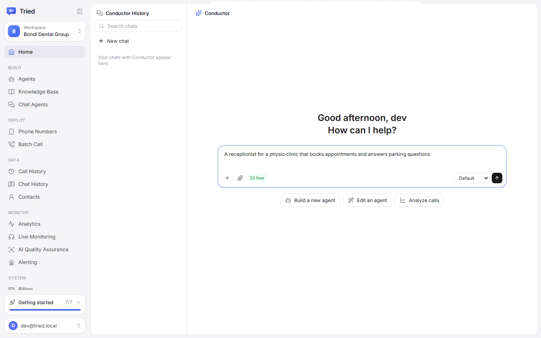This screenshot has width=541, height=338.
Task: Click the Getting started progress bar
Action: click(x=45, y=310)
